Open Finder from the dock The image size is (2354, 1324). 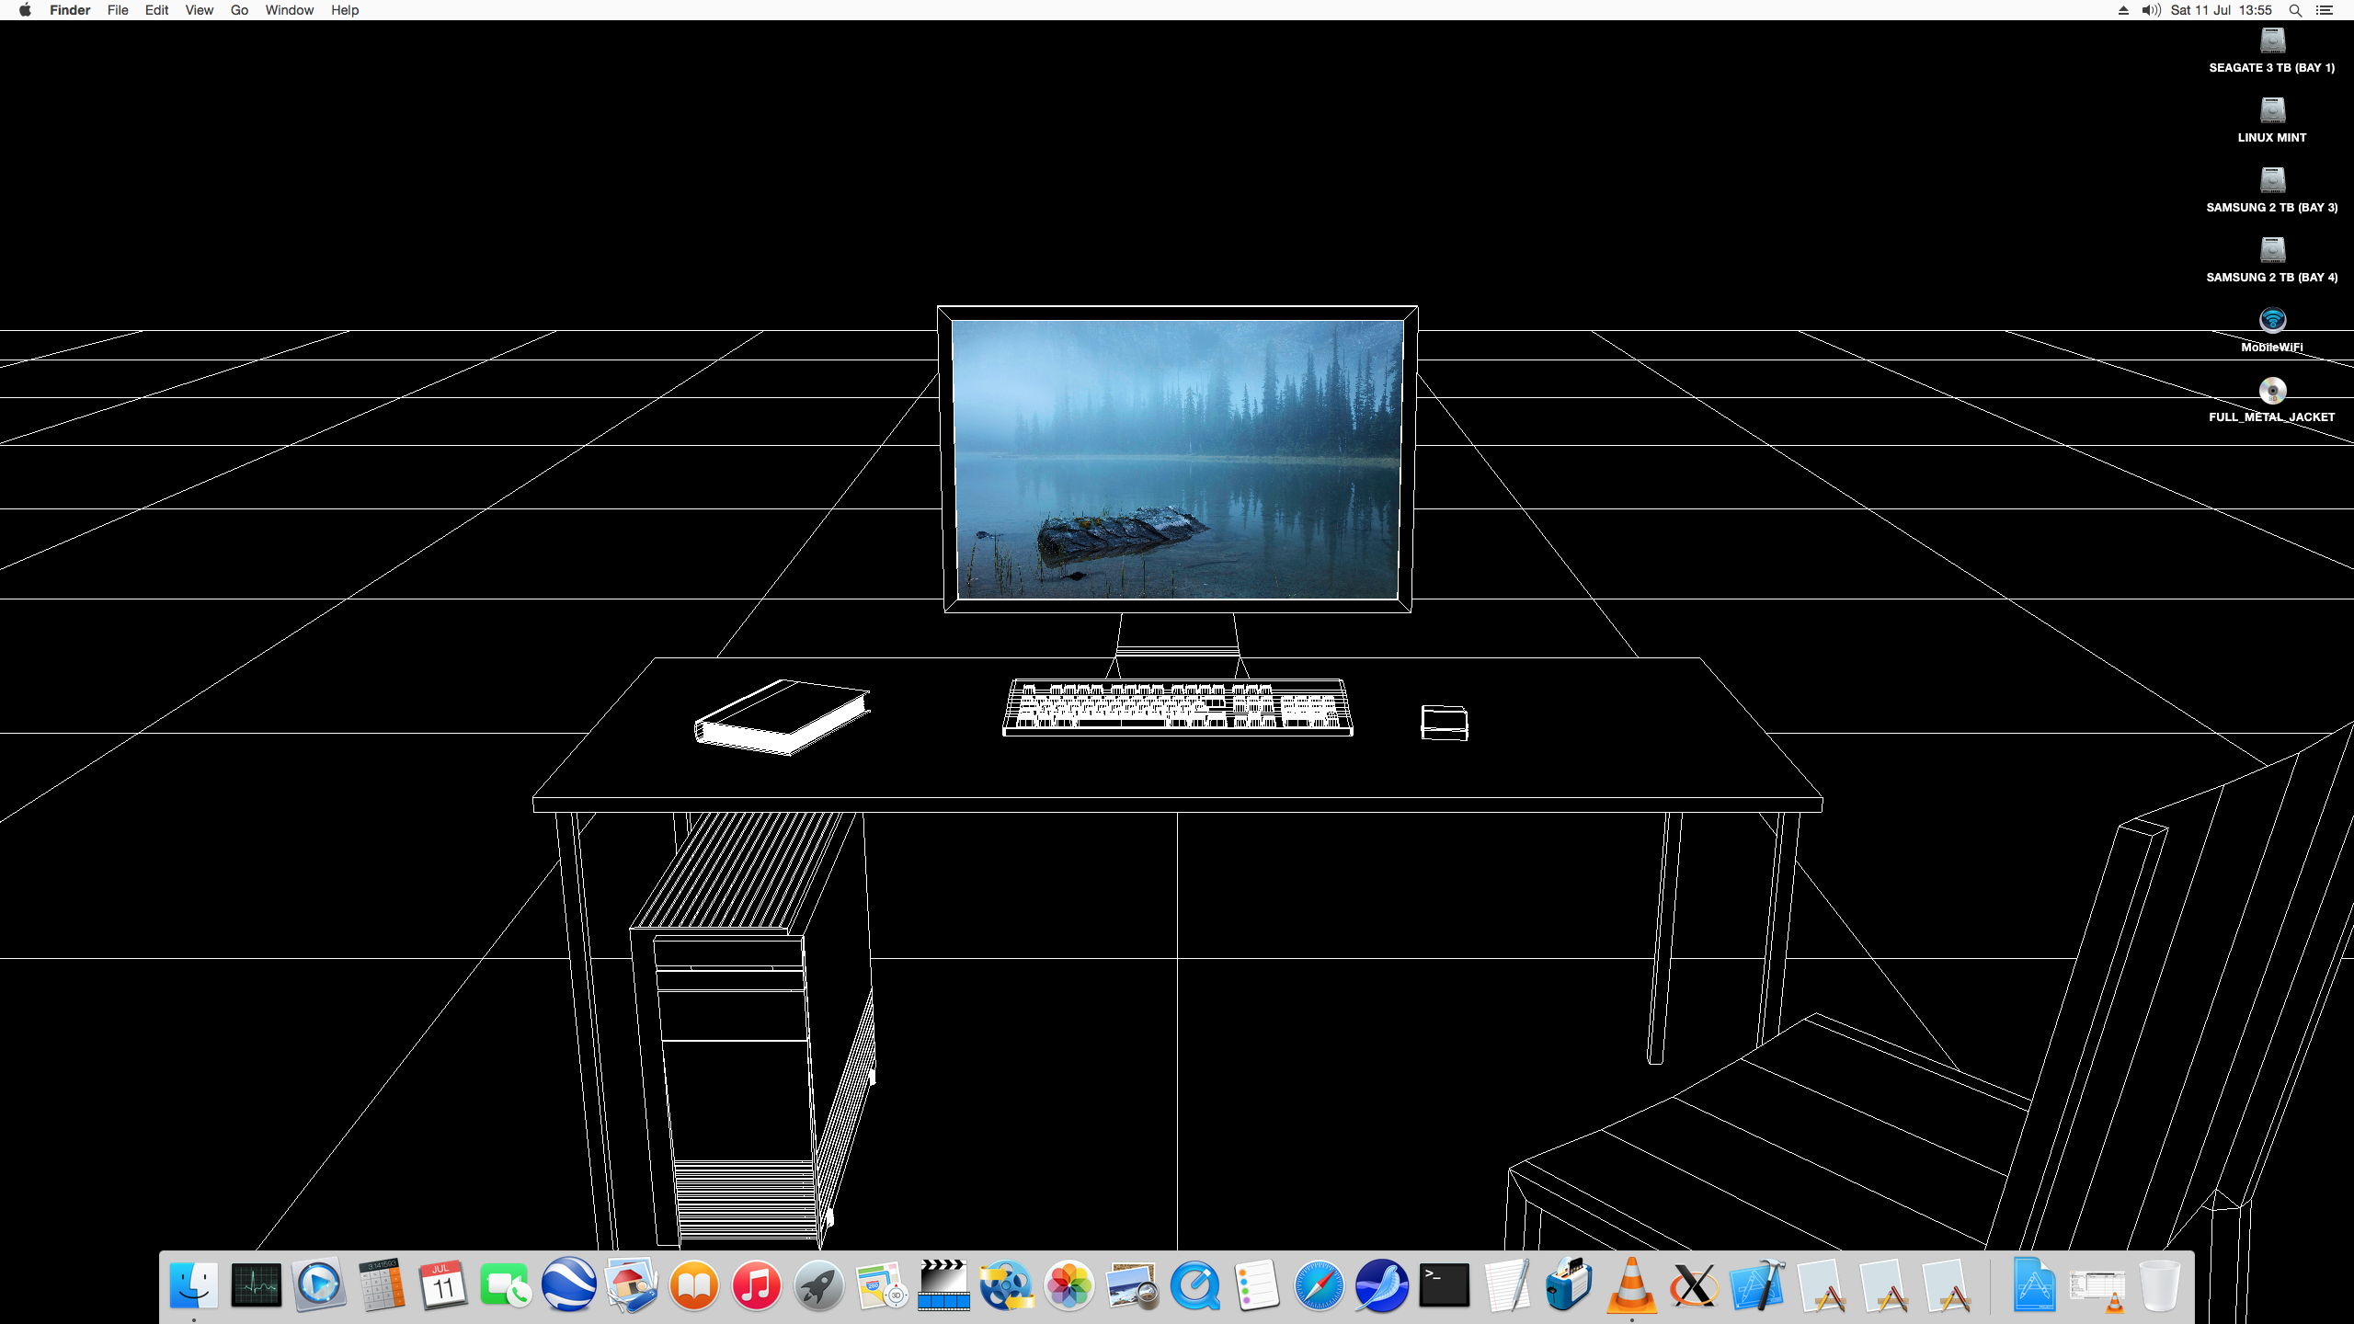click(194, 1284)
